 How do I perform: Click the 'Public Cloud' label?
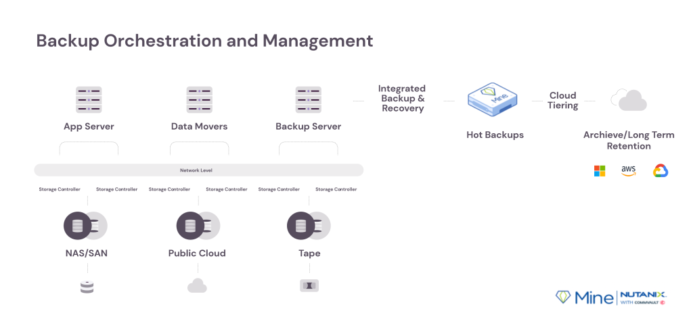(x=197, y=254)
